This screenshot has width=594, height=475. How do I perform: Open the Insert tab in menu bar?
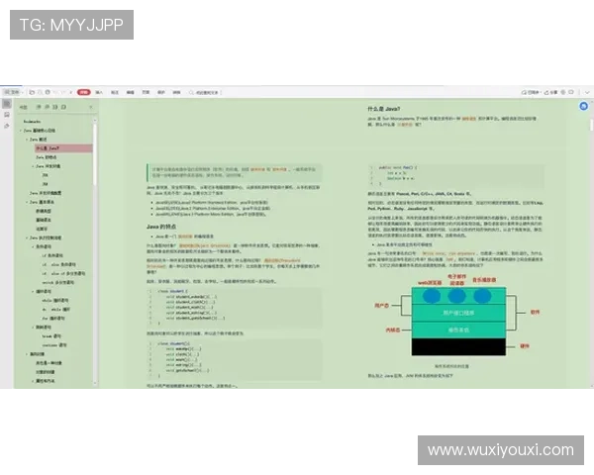(x=99, y=92)
